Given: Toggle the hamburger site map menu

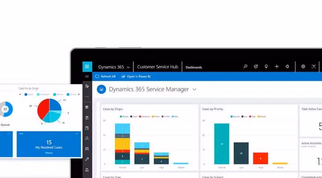Looking at the screenshot, I should 87,76.
